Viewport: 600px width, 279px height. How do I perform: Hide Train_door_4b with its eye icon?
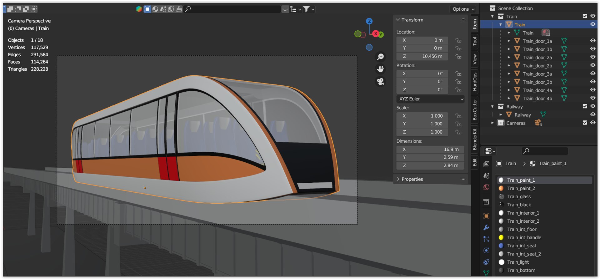tap(593, 98)
